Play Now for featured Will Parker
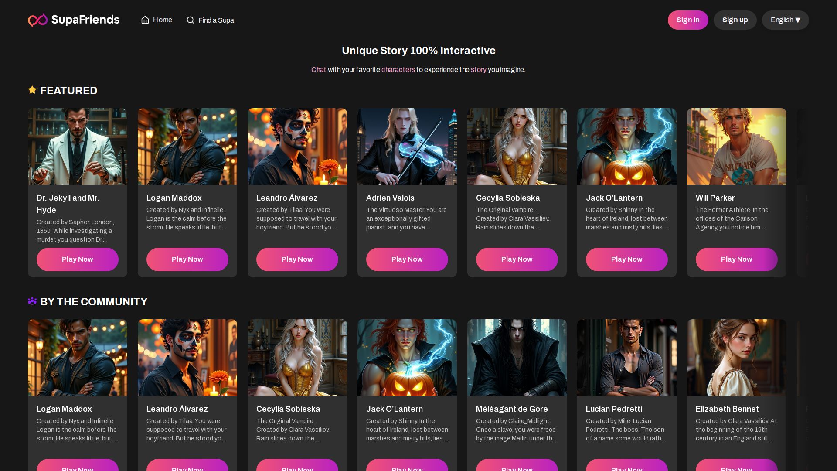 tap(736, 259)
